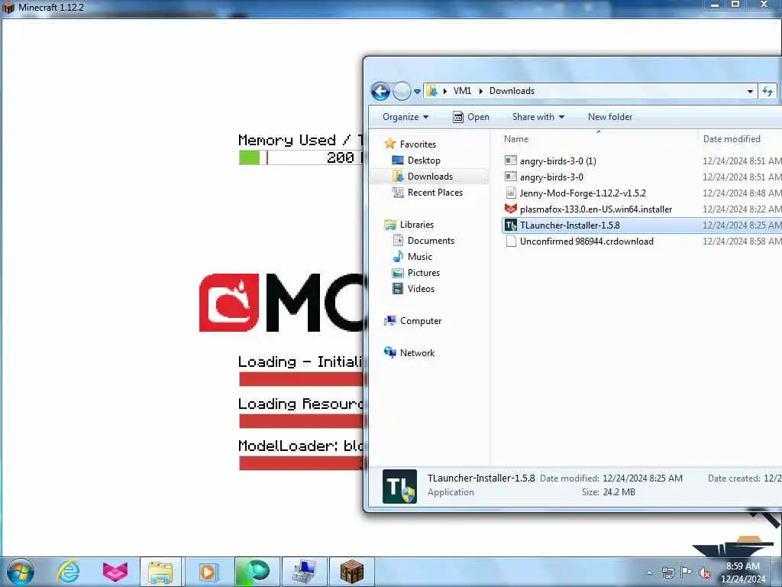The width and height of the screenshot is (782, 587).
Task: Open the Organize menu
Action: click(x=405, y=117)
